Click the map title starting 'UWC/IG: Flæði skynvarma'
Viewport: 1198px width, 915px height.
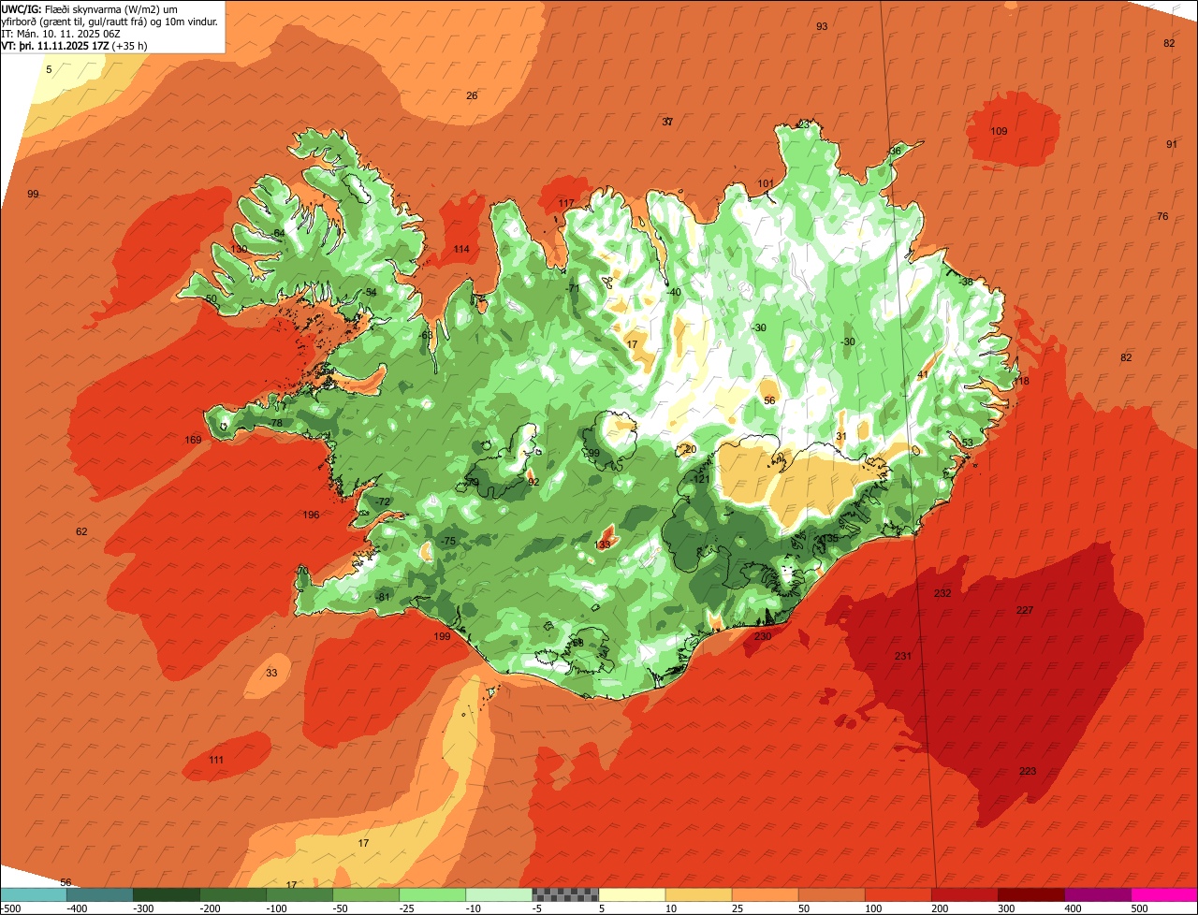(x=110, y=15)
